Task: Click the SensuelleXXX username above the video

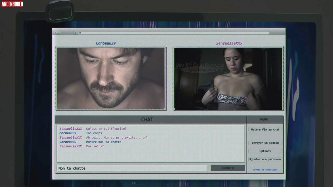Action: coord(229,43)
